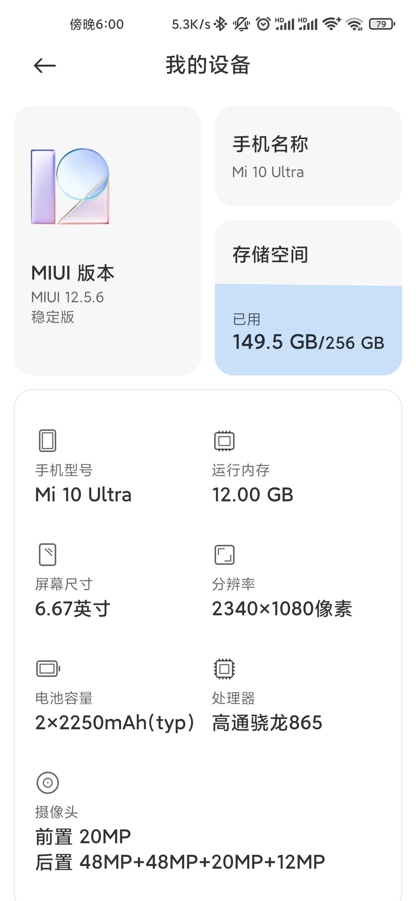
Task: Tap the back arrow icon
Action: pos(45,66)
